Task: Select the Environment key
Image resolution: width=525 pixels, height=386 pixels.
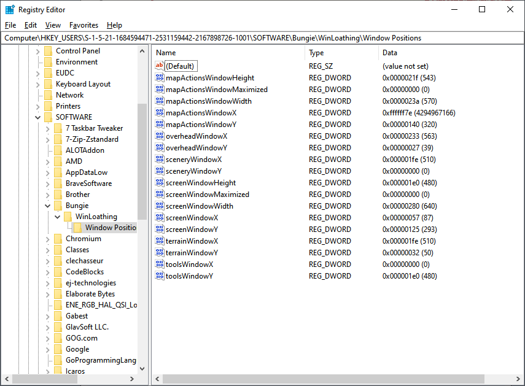Action: click(77, 62)
